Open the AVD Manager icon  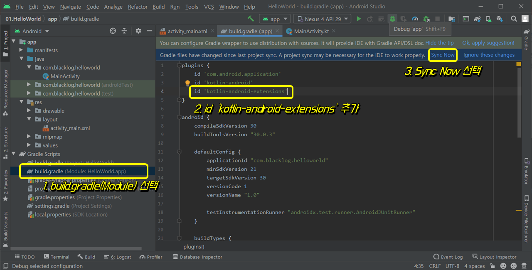click(x=488, y=19)
